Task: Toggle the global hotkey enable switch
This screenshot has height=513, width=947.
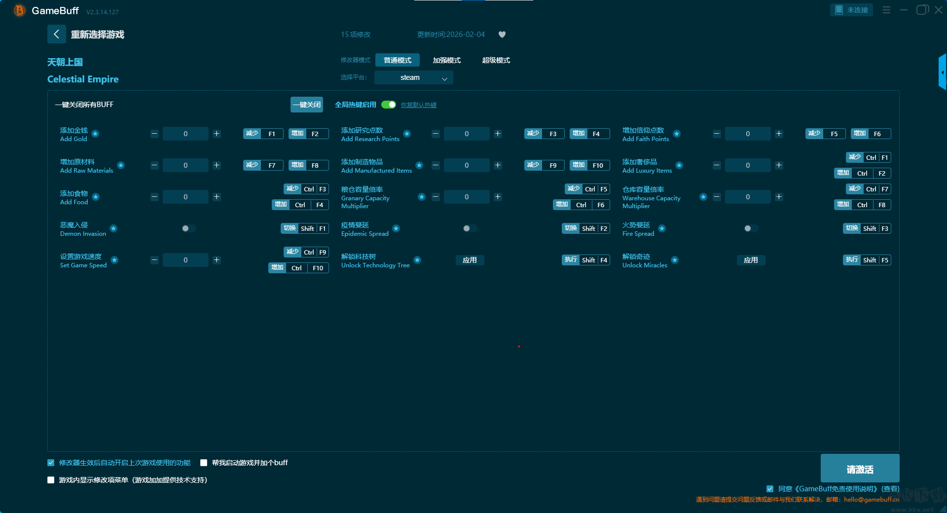Action: tap(389, 105)
